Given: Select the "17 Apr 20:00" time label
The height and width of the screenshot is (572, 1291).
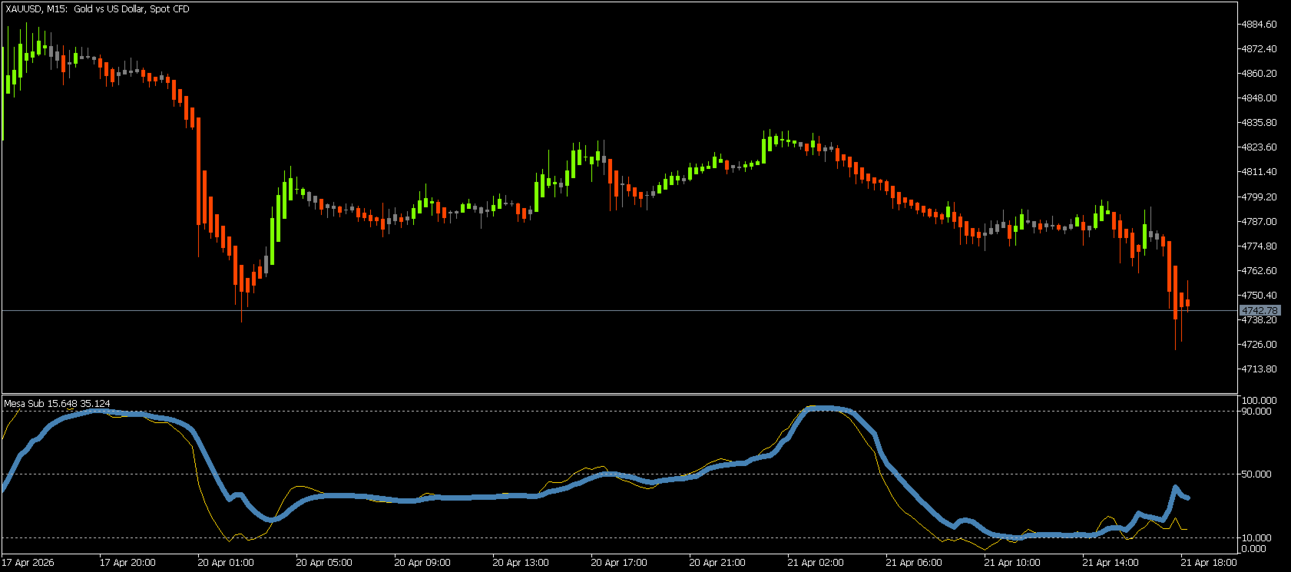Looking at the screenshot, I should tap(127, 562).
